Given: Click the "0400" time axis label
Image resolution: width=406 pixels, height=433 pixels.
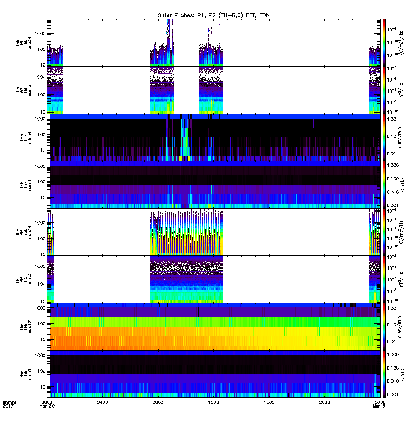Looking at the screenshot, I should 102,402.
